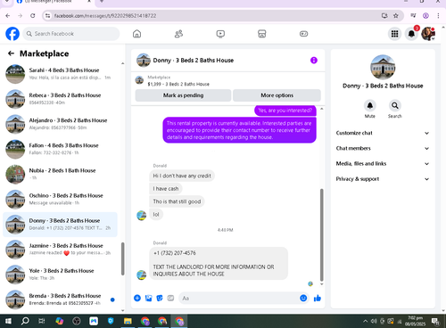The height and width of the screenshot is (328, 446).
Task: Expand Privacy & support section
Action: pyautogui.click(x=383, y=179)
